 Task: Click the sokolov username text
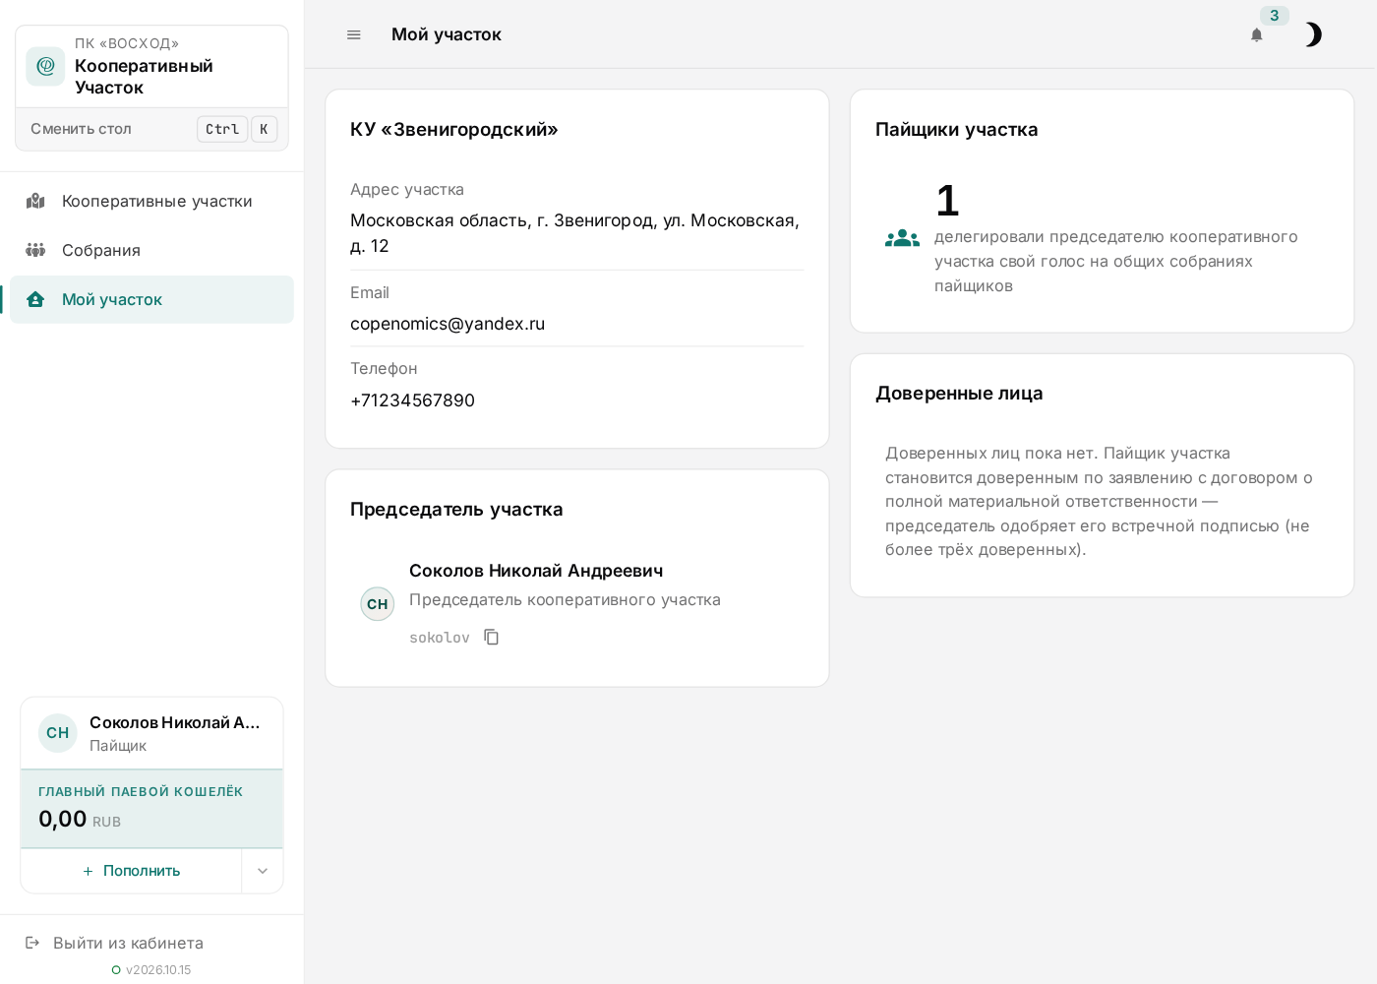tap(440, 638)
